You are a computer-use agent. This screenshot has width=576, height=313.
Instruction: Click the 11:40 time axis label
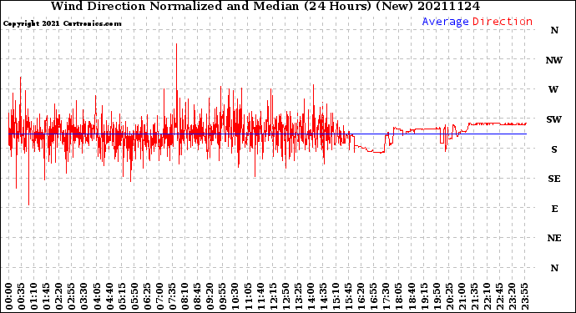click(260, 296)
